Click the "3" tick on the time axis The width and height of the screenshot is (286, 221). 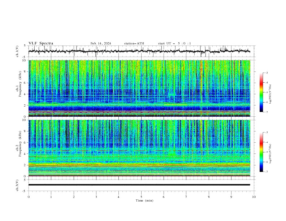tap(96, 197)
